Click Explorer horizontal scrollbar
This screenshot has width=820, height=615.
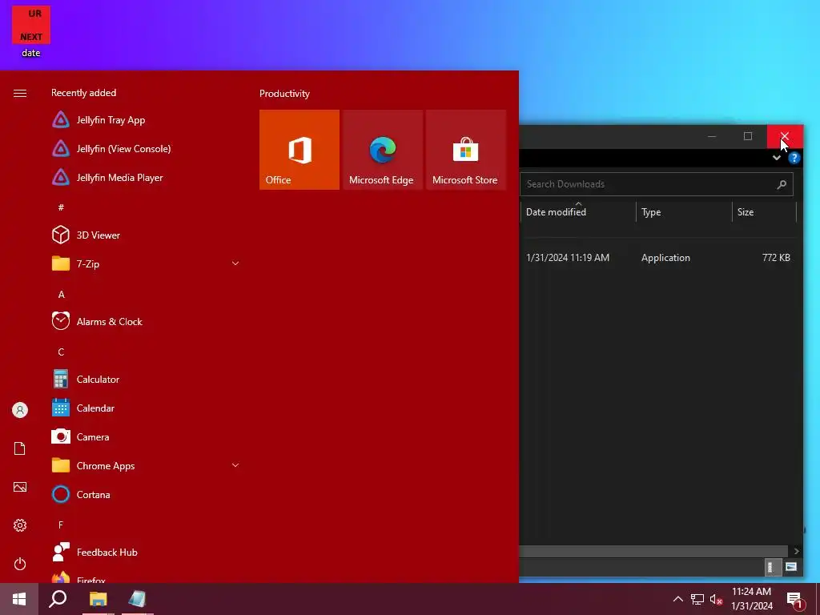(x=653, y=551)
